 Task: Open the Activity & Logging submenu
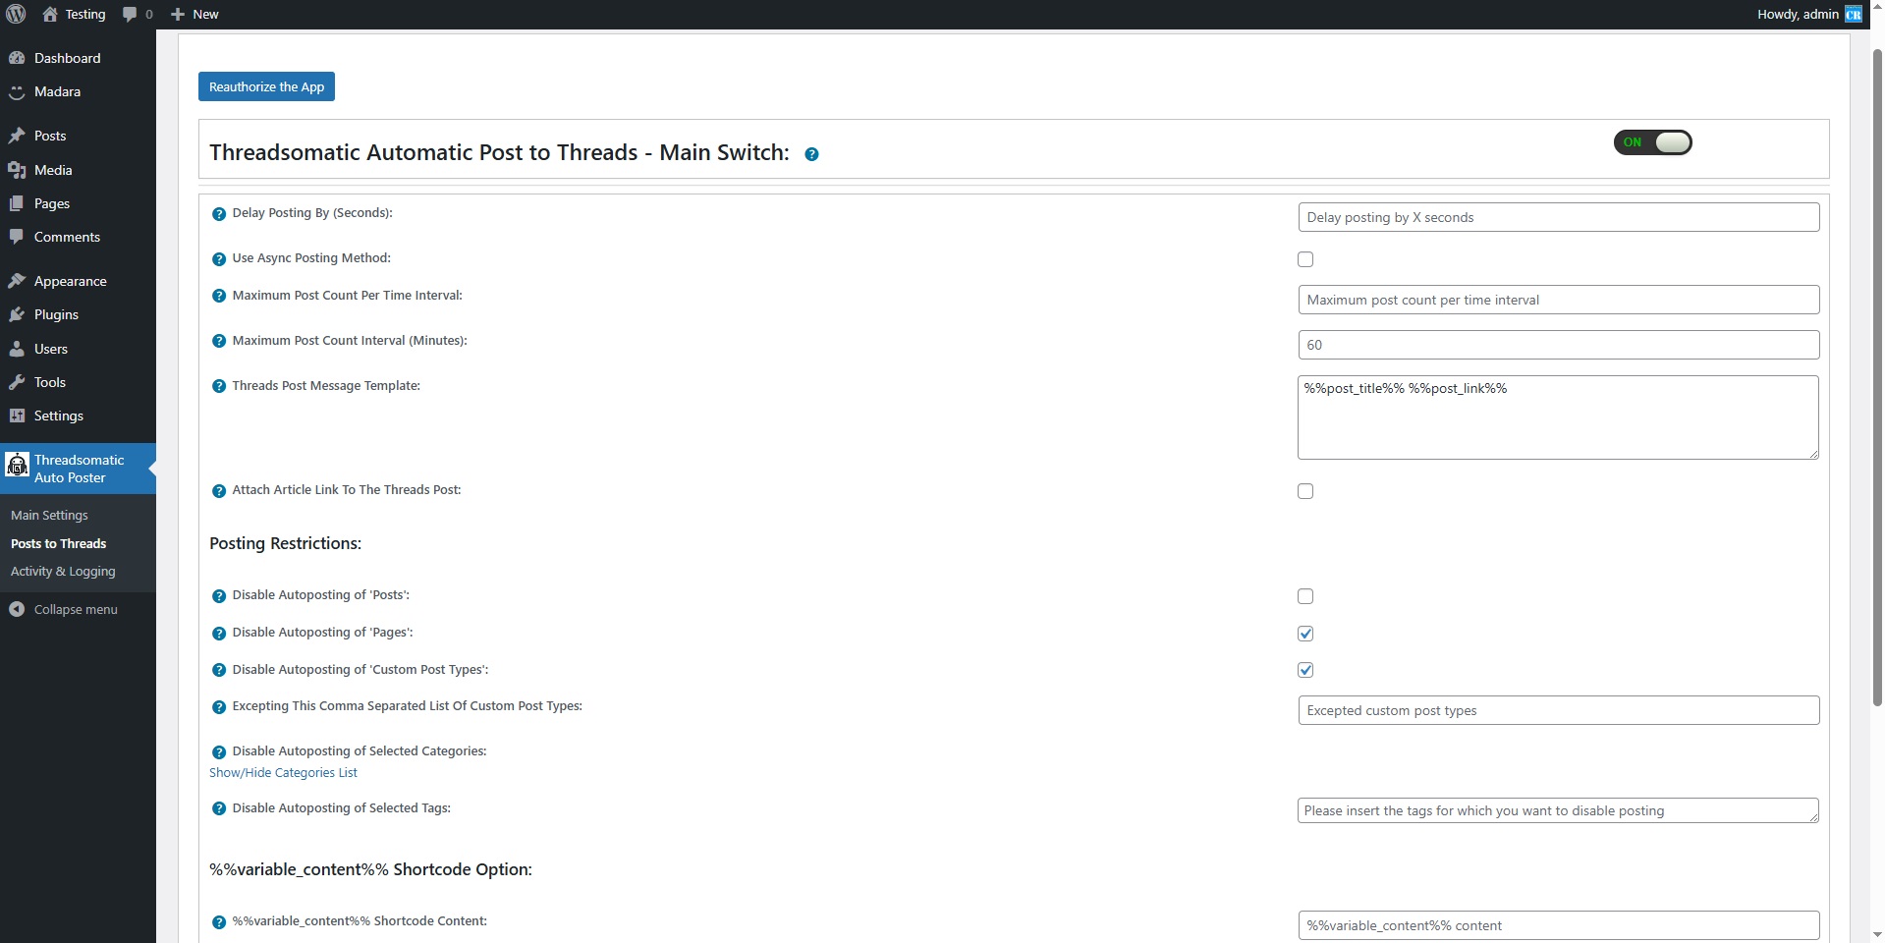(63, 571)
